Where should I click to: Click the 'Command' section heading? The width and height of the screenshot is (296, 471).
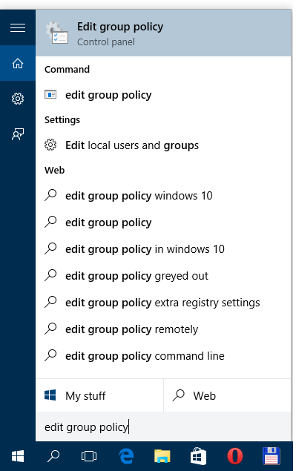[67, 70]
